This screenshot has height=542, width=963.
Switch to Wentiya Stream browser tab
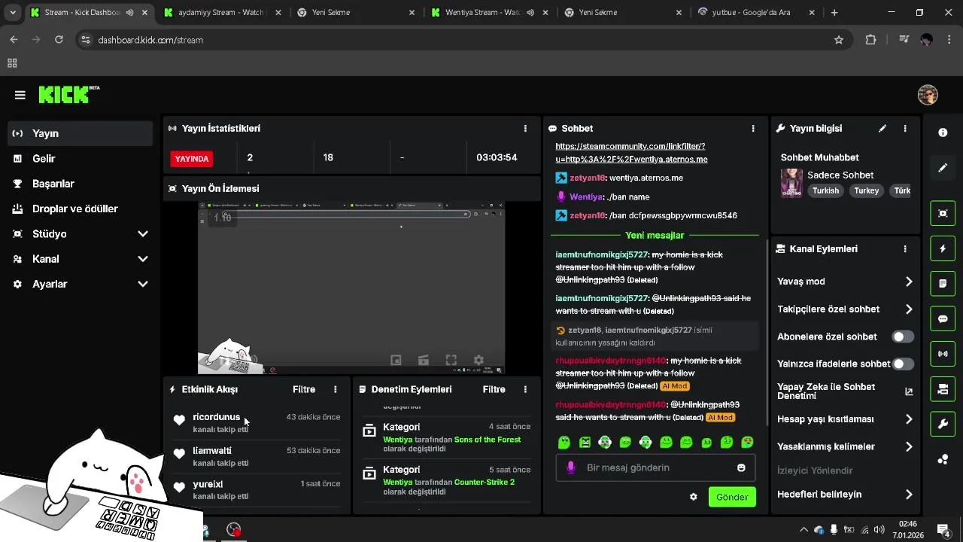coord(489,13)
